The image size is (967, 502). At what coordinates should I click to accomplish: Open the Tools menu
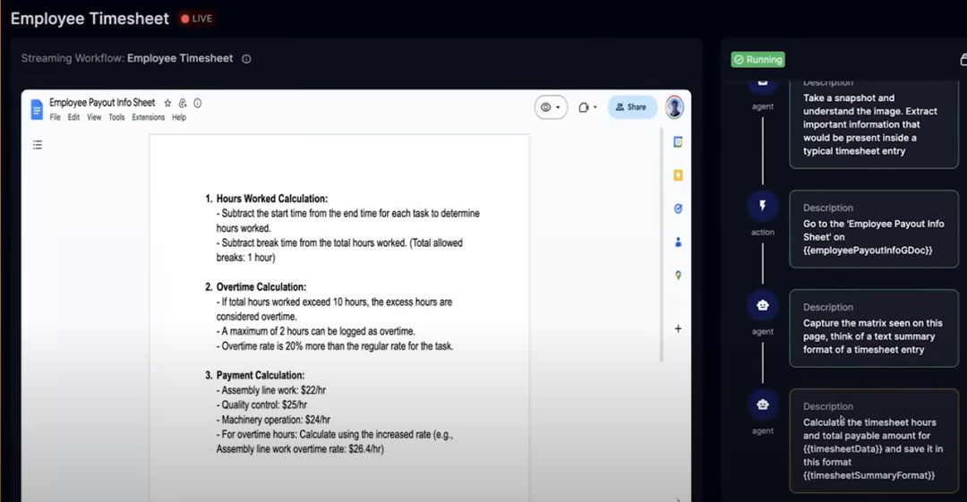pos(116,117)
